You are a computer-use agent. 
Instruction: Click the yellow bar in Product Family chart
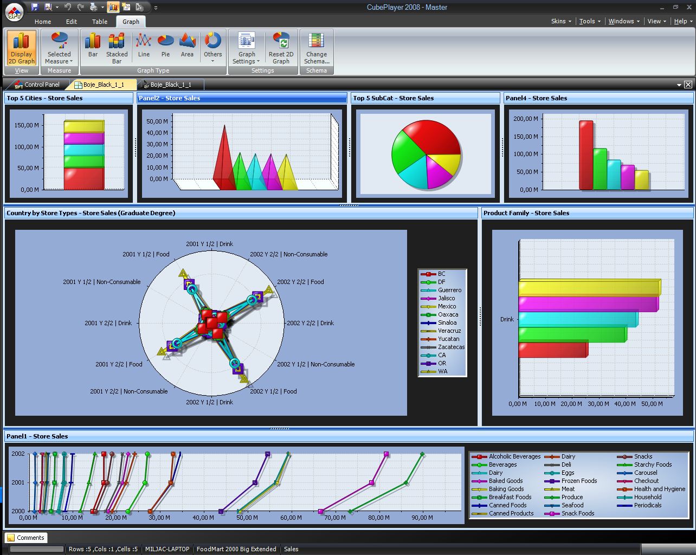coord(589,287)
